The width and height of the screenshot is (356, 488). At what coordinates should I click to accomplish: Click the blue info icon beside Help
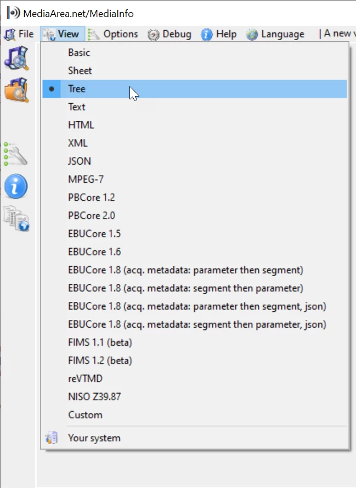pos(207,35)
